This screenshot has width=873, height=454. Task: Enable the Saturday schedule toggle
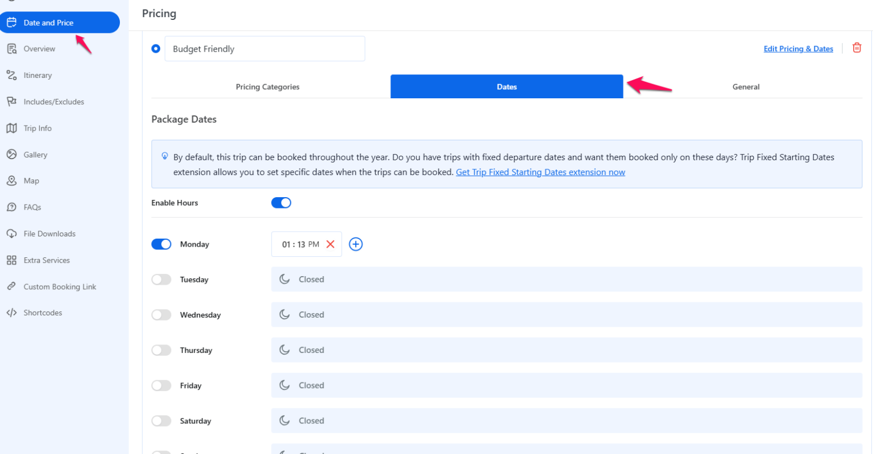point(161,420)
